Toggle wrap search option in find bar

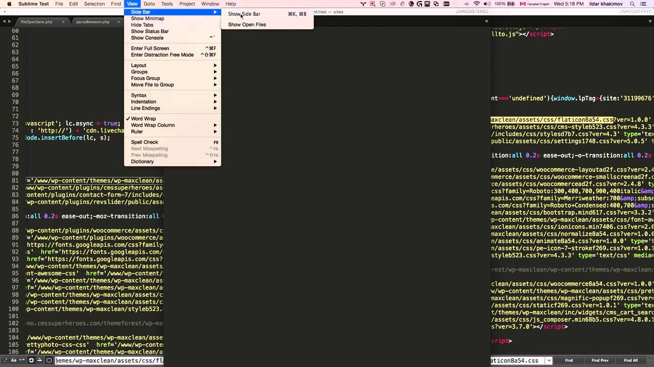pyautogui.click(x=31, y=360)
